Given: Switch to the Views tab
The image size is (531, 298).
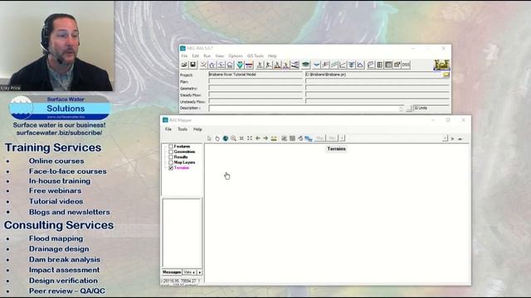Looking at the screenshot, I should coord(188,272).
